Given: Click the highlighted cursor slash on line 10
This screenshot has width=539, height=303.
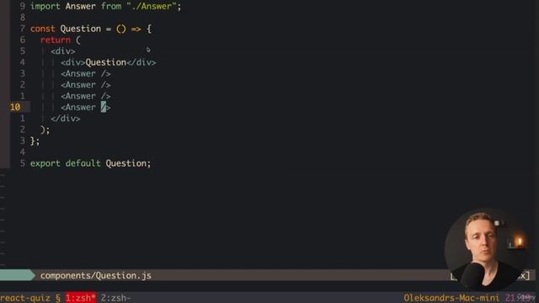Looking at the screenshot, I should click(x=104, y=107).
